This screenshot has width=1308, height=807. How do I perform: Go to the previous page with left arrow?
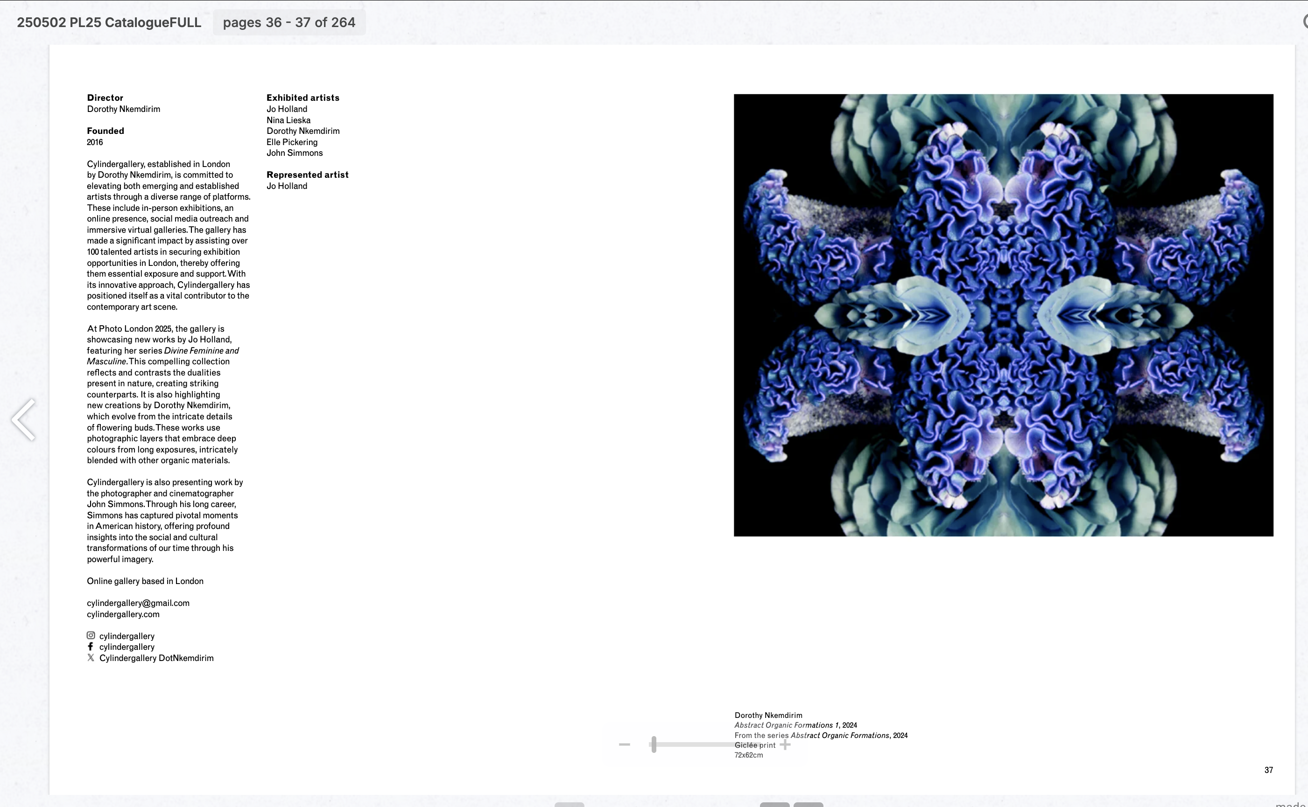click(24, 419)
